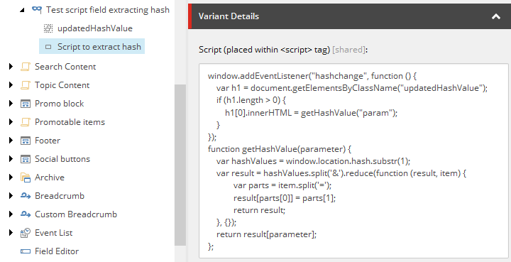The image size is (511, 262).
Task: Click the Search Content scroll icon
Action: 25,67
